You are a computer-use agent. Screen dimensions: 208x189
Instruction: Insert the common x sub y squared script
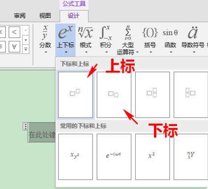75,157
